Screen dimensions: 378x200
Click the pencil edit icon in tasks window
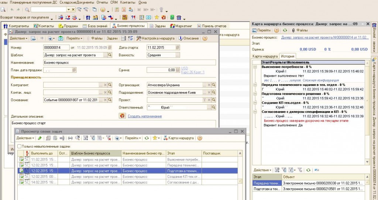pyautogui.click(x=40, y=138)
